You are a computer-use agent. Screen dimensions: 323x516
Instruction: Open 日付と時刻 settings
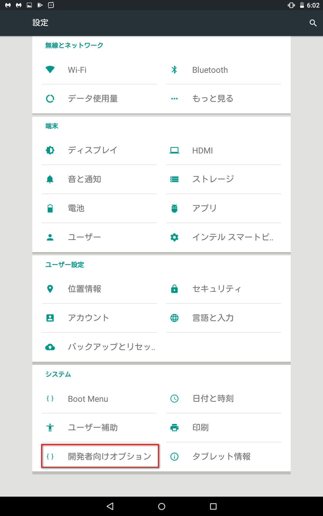click(213, 399)
